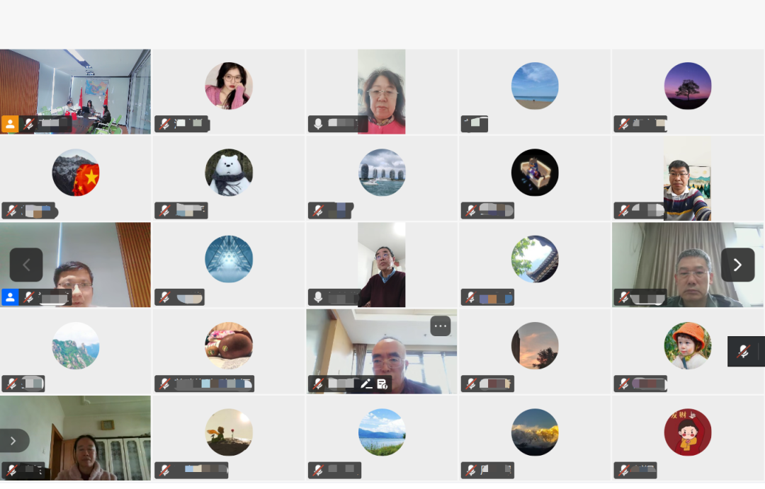Click the microphone icon on the woman in pink's tile
Viewport: 765px width, 489px height.
(x=317, y=124)
